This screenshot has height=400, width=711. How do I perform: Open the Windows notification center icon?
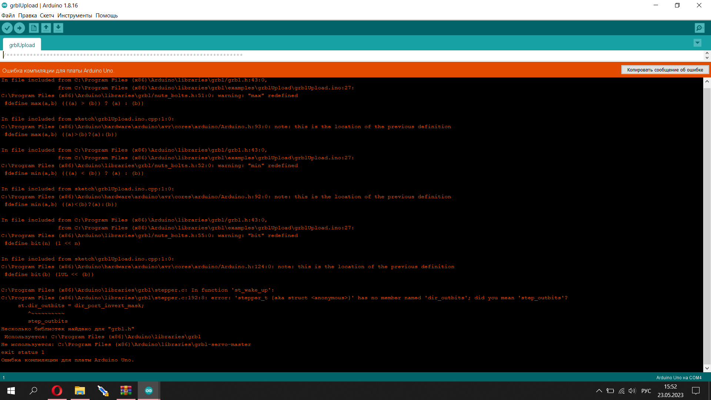click(696, 391)
